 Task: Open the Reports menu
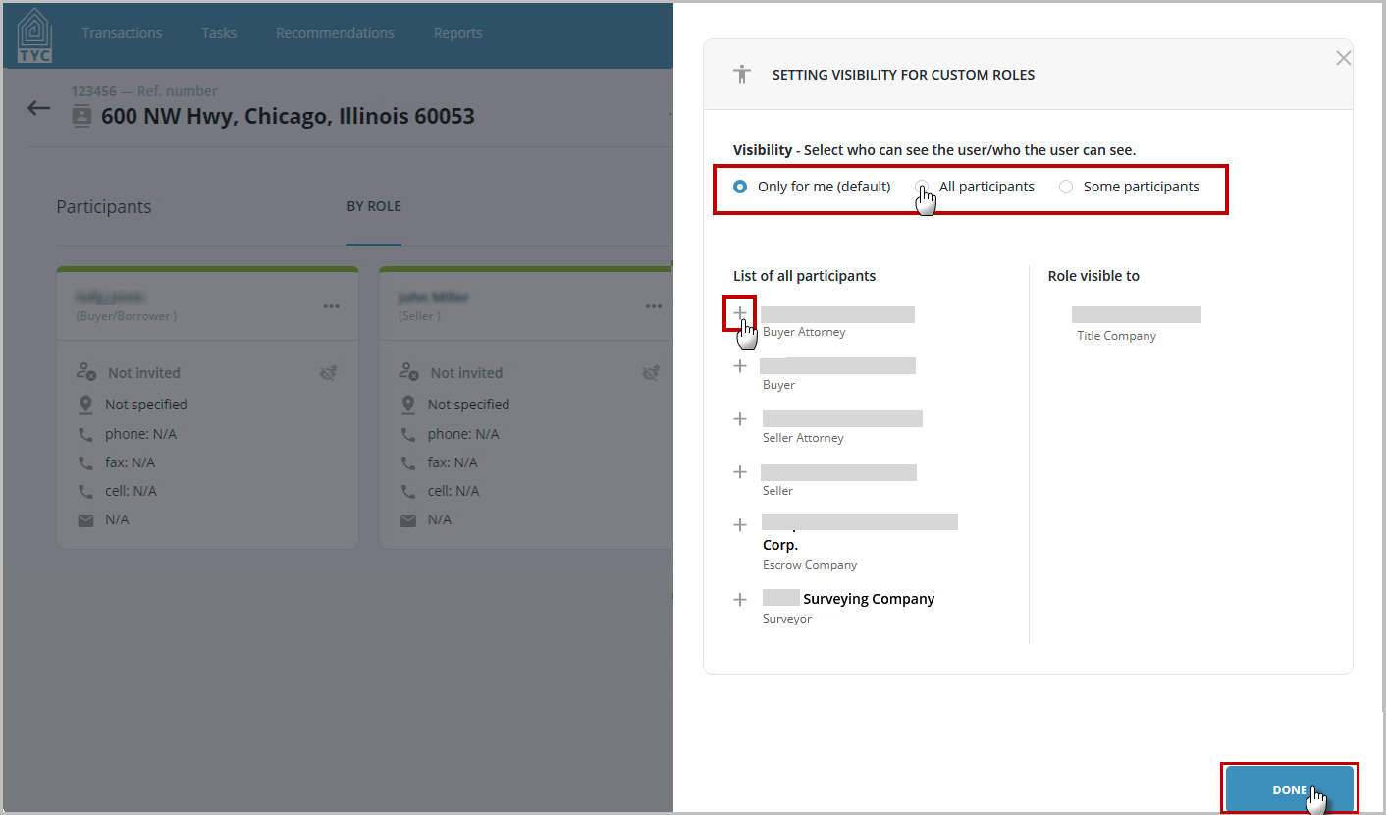click(x=457, y=33)
